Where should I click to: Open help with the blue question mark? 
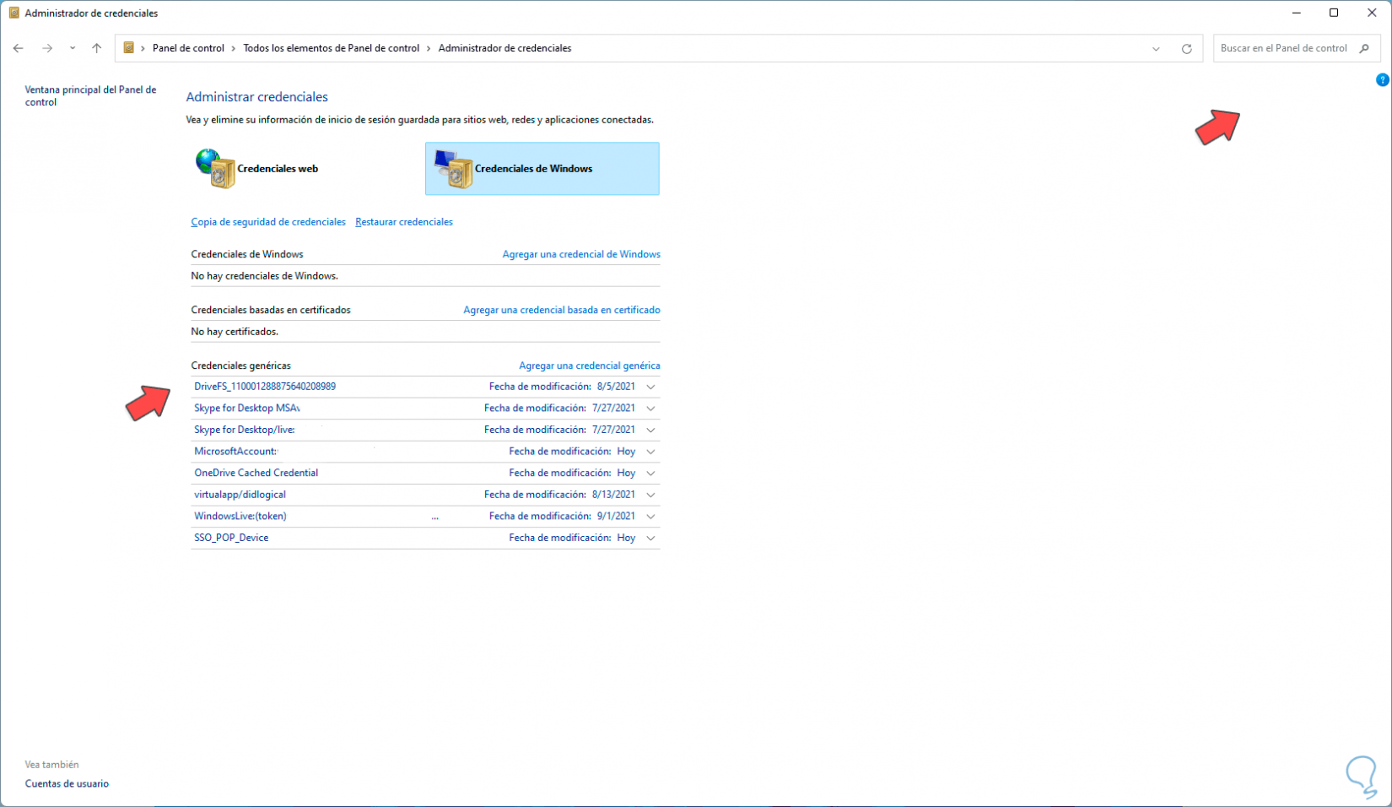[1382, 80]
